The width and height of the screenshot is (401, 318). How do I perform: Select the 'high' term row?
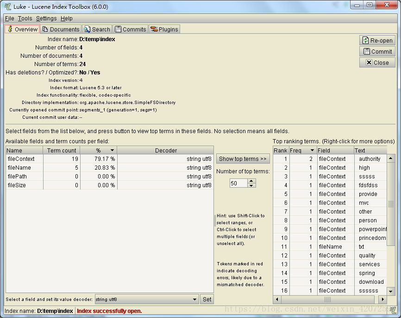[330, 167]
